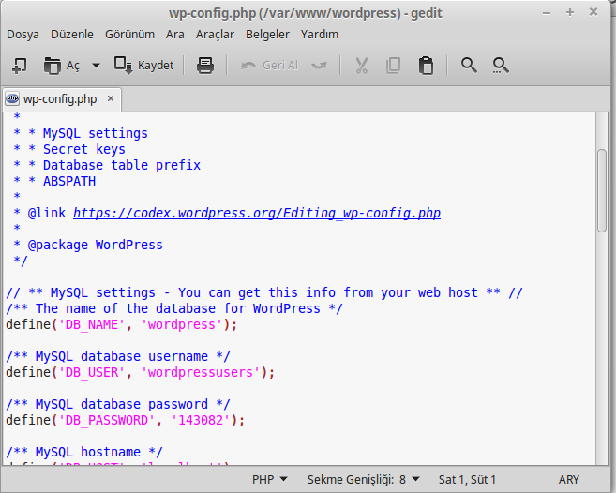Click the Sat 1, Süt 1 position indicator

(467, 480)
